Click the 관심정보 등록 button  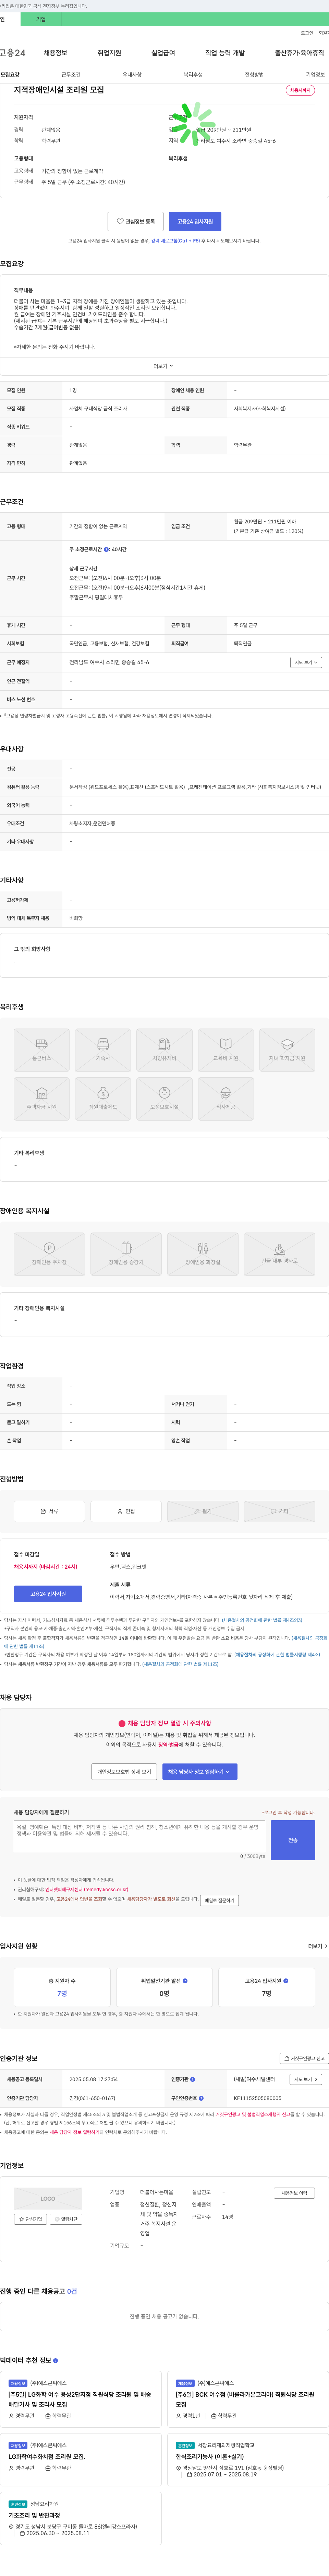[x=136, y=221]
